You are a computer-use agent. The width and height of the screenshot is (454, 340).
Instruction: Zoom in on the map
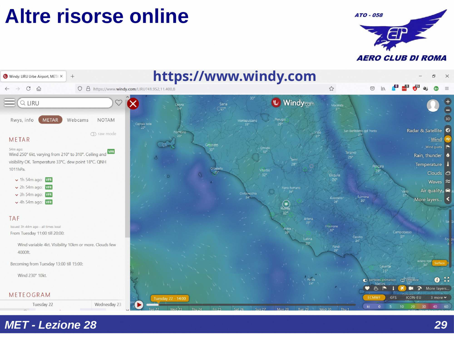click(448, 102)
